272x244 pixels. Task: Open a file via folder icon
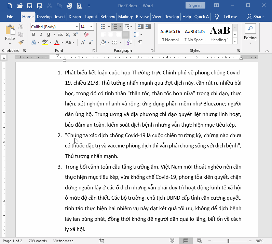(19, 6)
